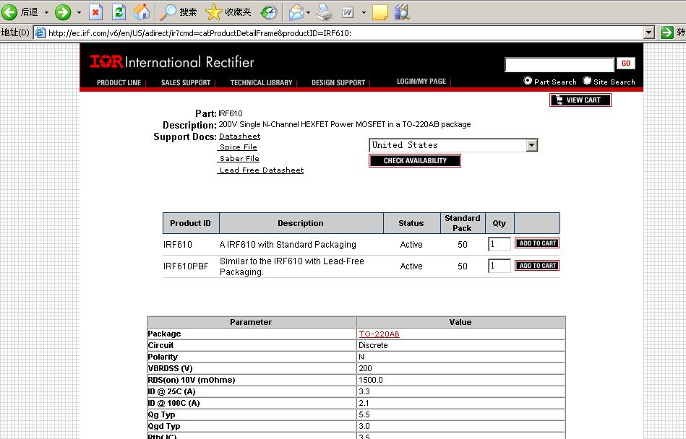Image resolution: width=686 pixels, height=439 pixels.
Task: Click the site search text field
Action: (x=559, y=64)
